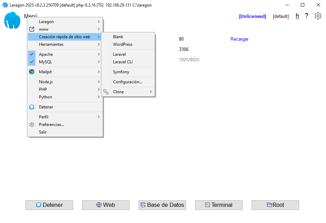Open the settings gear icon
Image resolution: width=326 pixels, height=223 pixels.
tap(318, 16)
